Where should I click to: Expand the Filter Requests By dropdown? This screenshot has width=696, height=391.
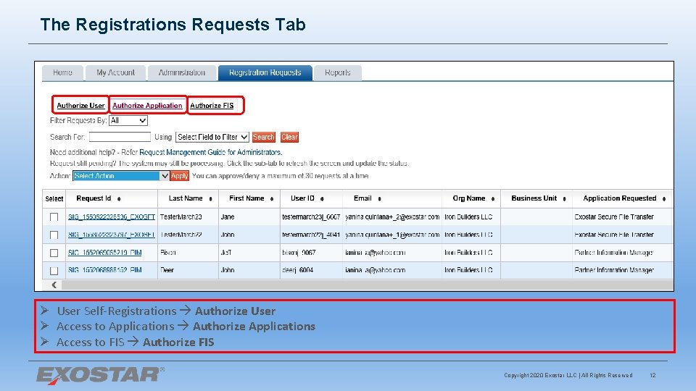tap(128, 121)
